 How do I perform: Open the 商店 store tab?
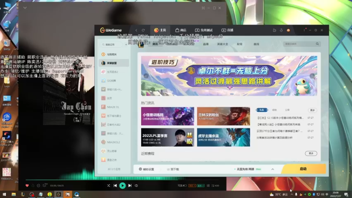point(181,30)
